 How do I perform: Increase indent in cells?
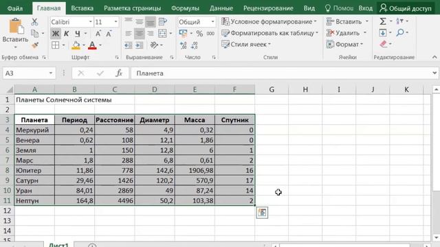click(140, 45)
